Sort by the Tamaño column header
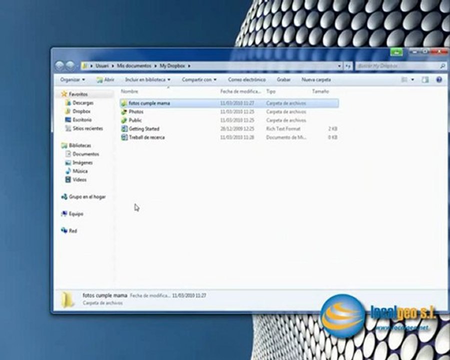Viewport: 450px width, 360px height. 320,91
